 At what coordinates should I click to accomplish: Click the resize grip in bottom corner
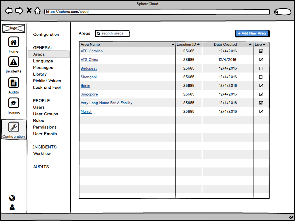(x=291, y=217)
